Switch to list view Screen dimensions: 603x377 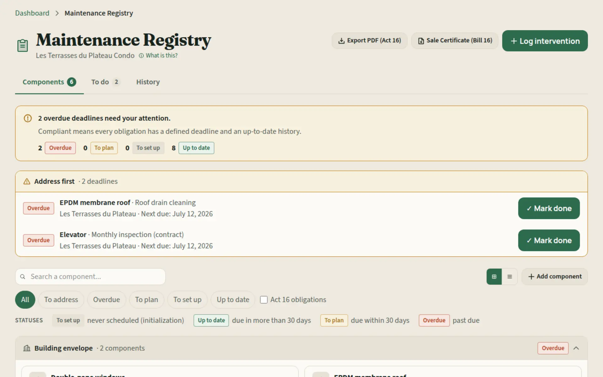point(509,277)
